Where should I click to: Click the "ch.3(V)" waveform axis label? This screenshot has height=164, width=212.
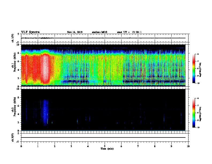[13, 138]
